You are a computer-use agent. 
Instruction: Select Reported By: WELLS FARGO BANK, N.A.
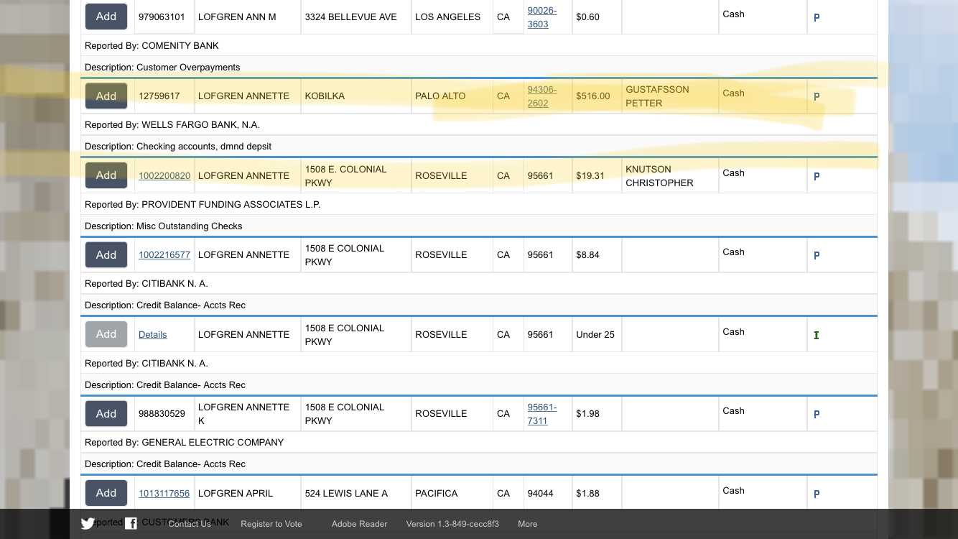tap(172, 124)
